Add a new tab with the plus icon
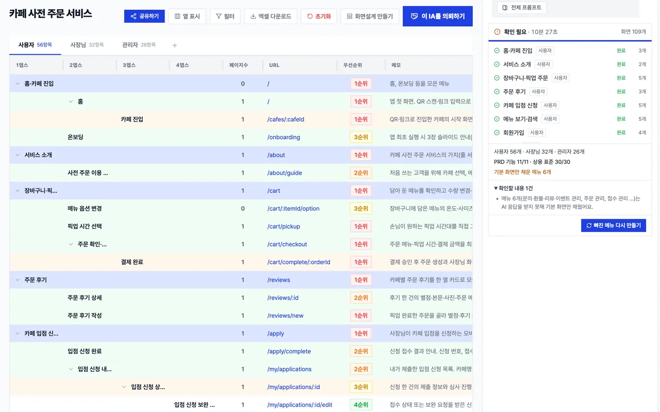Viewport: 660px width, 412px height. [x=174, y=45]
